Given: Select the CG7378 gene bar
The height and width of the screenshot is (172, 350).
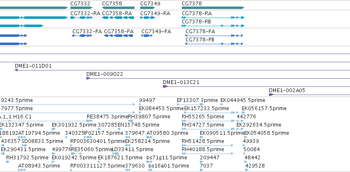Looking at the screenshot, I should coord(213,8).
